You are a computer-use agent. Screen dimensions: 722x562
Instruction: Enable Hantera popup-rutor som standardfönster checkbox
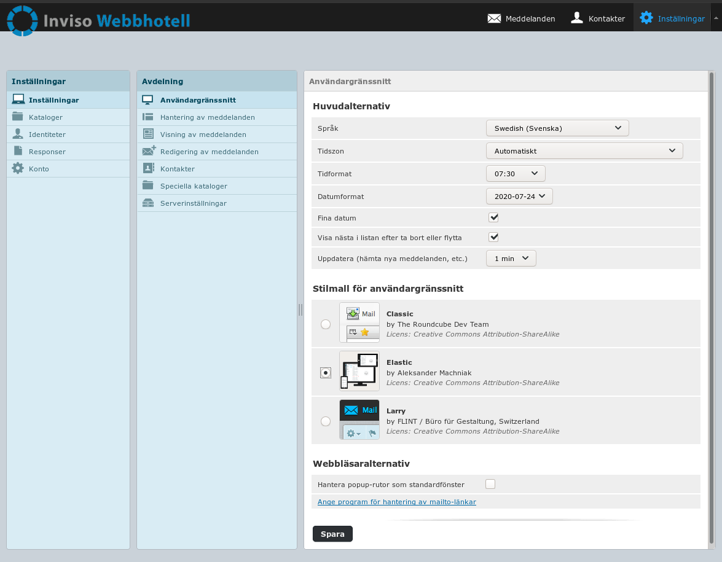[x=490, y=484]
